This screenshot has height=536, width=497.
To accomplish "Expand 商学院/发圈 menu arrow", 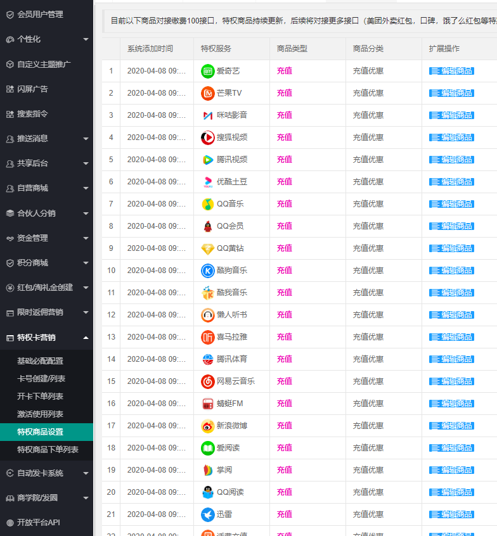I will click(86, 499).
